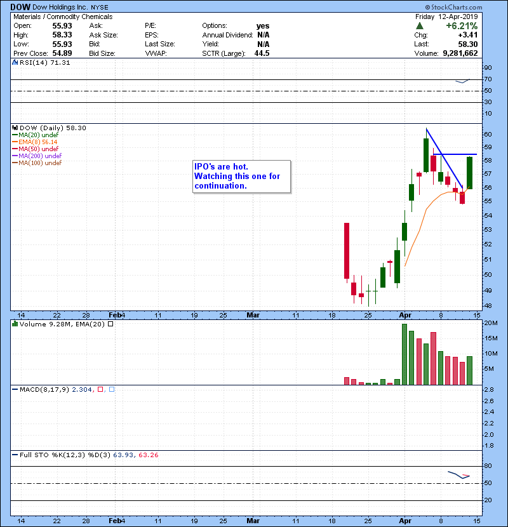The image size is (508, 527).
Task: Click the 20M label on the volume axis
Action: click(490, 323)
